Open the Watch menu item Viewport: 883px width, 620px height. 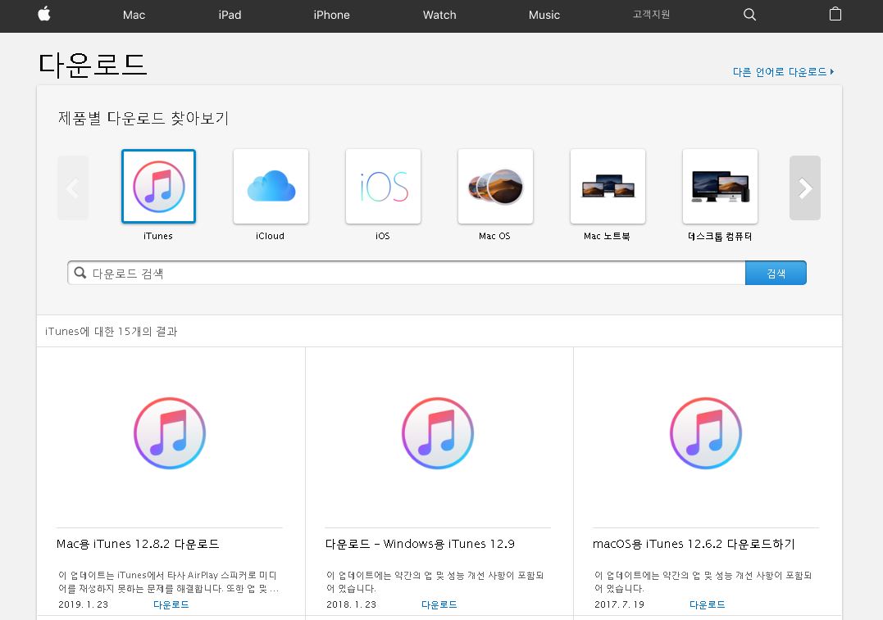coord(439,16)
